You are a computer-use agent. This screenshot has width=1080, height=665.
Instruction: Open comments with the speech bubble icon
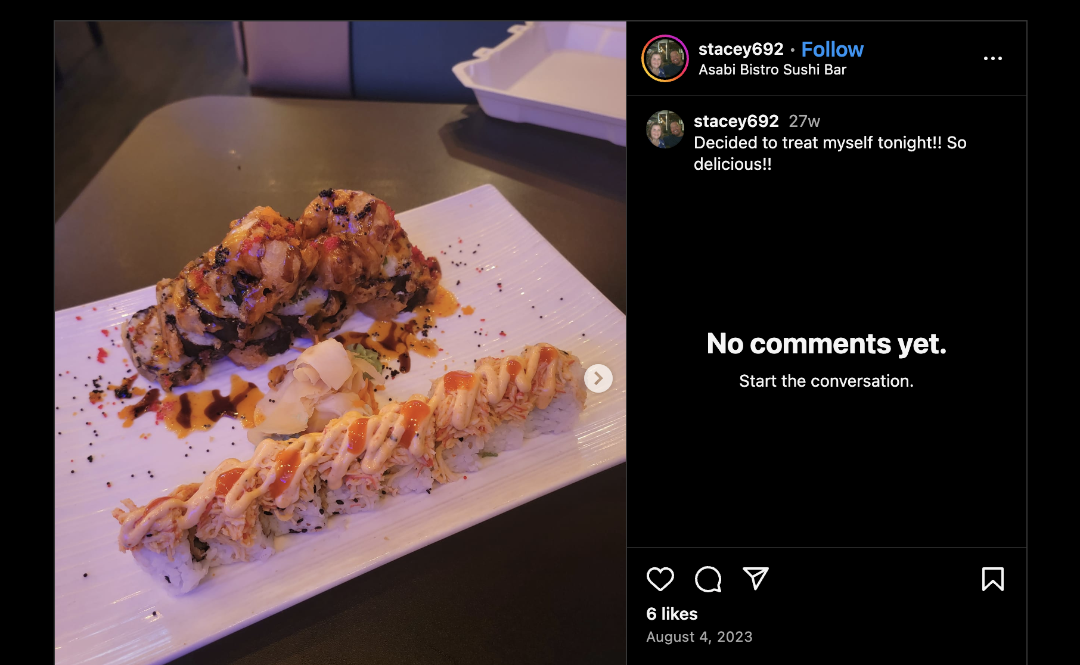coord(709,579)
